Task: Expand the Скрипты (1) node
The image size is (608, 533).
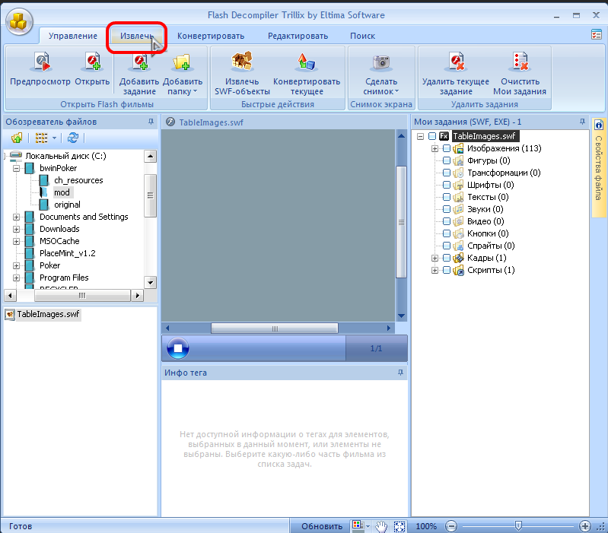Action: [x=435, y=271]
